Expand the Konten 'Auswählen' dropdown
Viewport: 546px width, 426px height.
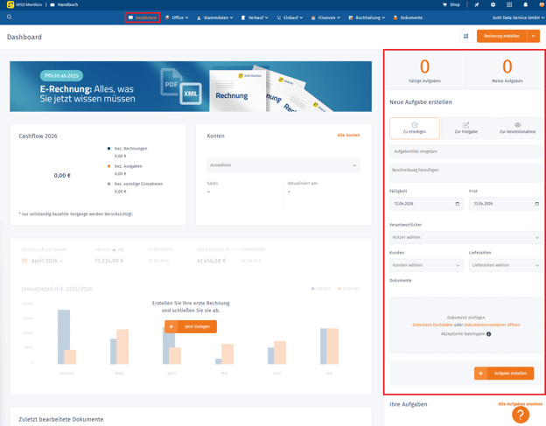(283, 165)
